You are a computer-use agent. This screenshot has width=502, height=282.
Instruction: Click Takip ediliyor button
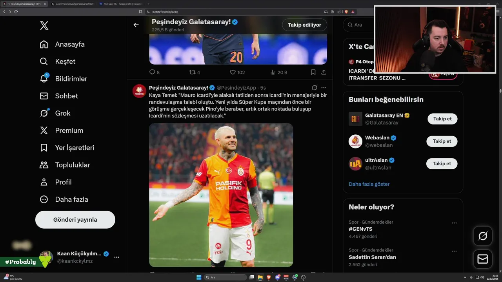304,25
